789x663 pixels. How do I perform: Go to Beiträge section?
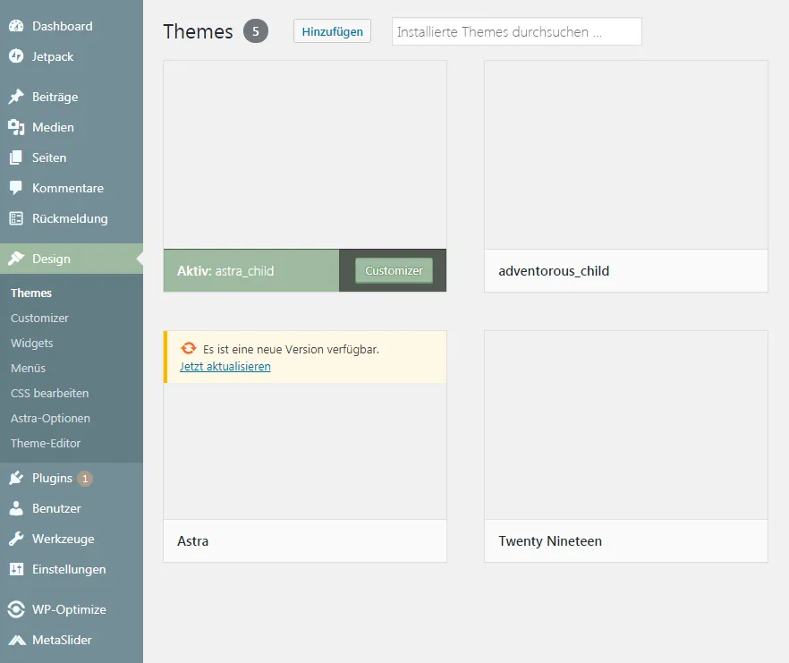pos(72,97)
